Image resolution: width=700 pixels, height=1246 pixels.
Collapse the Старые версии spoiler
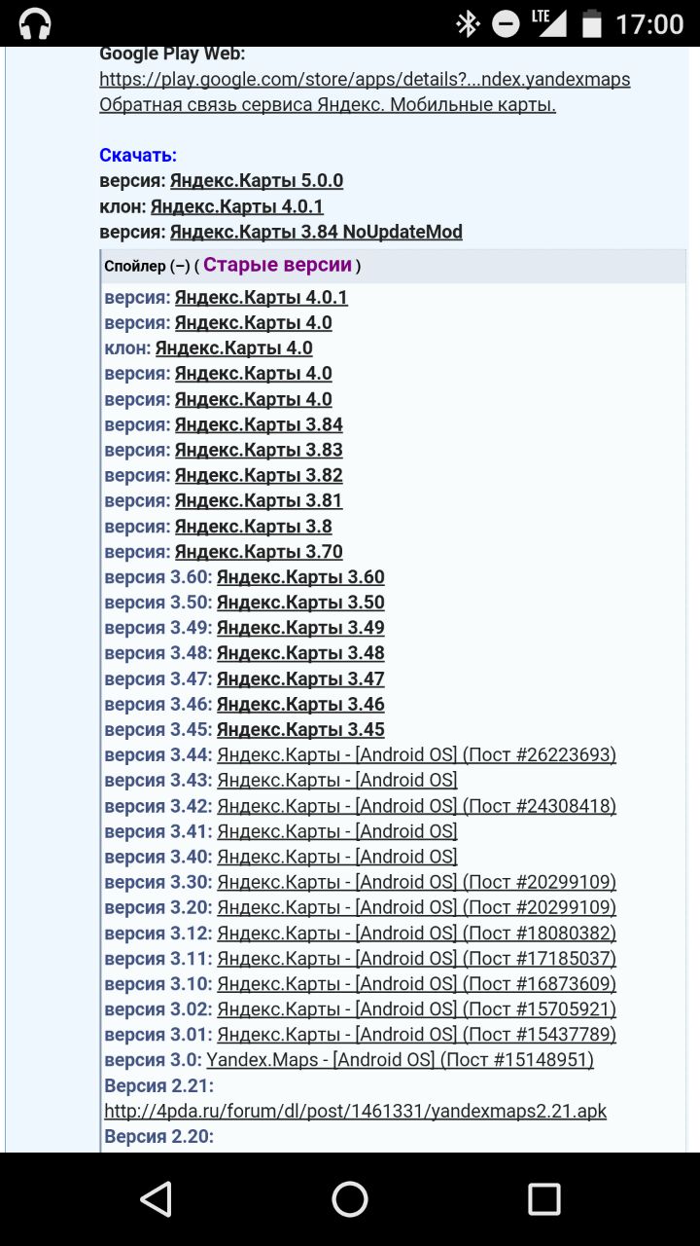[x=394, y=266]
